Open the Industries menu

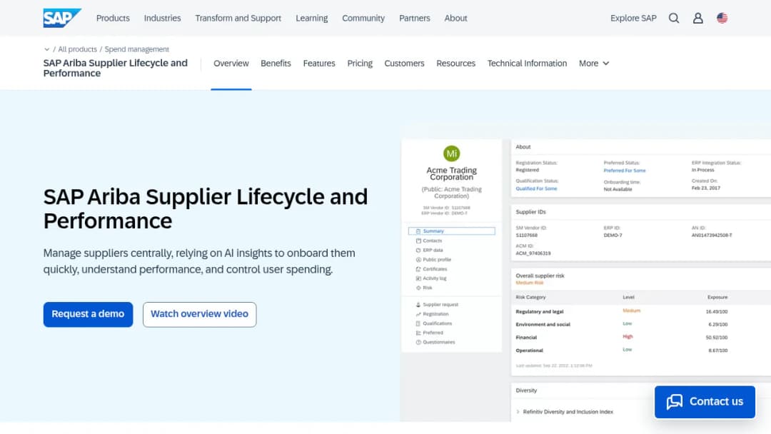[162, 18]
